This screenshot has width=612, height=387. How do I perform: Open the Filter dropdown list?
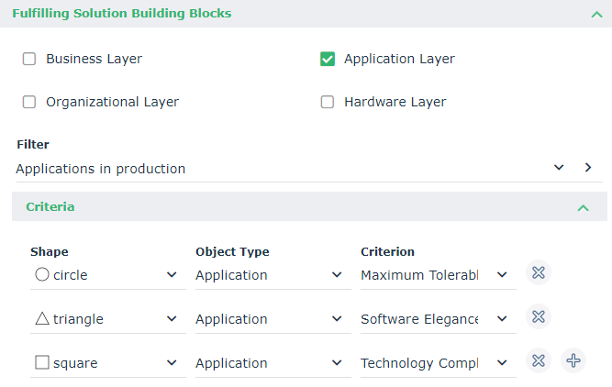tap(559, 168)
